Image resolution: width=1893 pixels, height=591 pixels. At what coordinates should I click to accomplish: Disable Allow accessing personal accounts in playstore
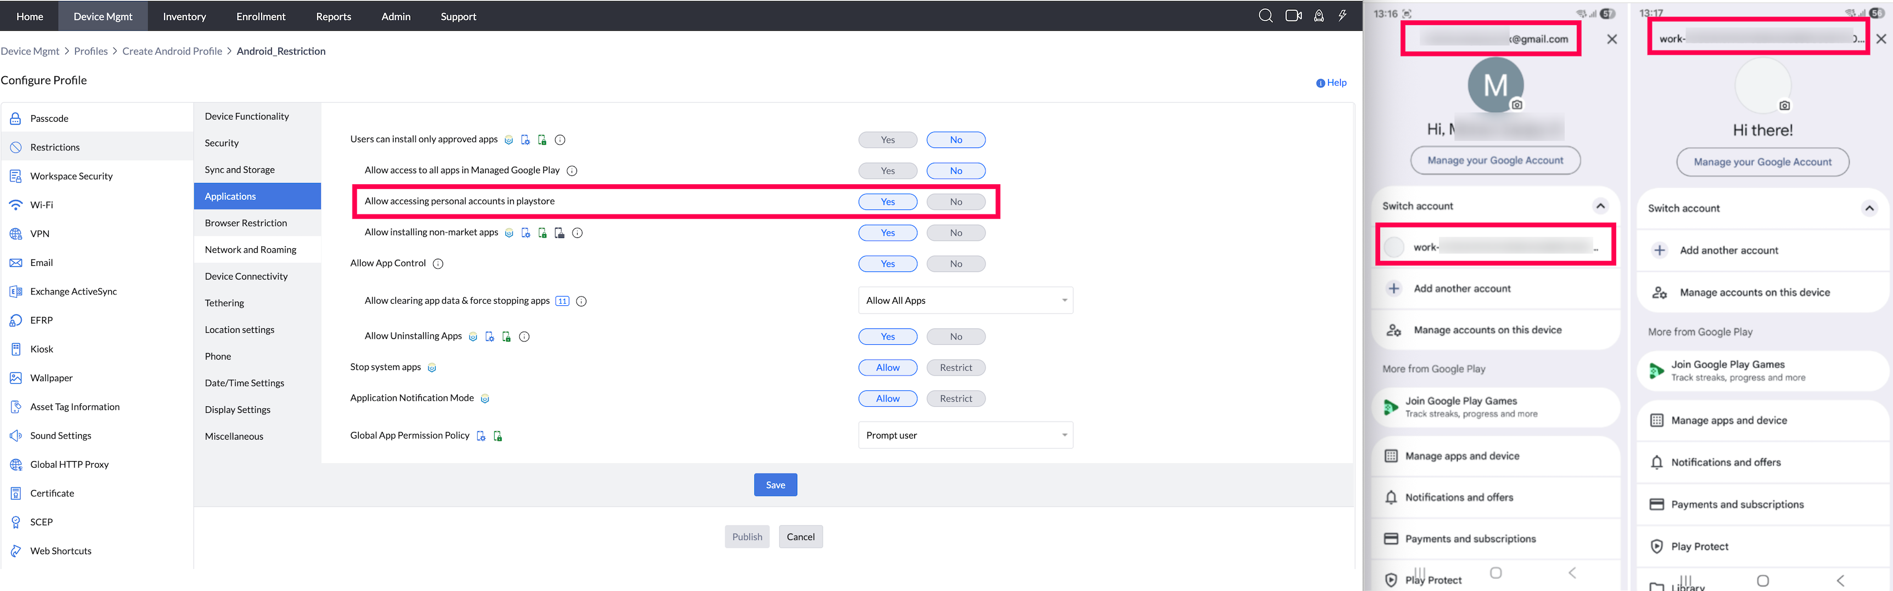[955, 201]
